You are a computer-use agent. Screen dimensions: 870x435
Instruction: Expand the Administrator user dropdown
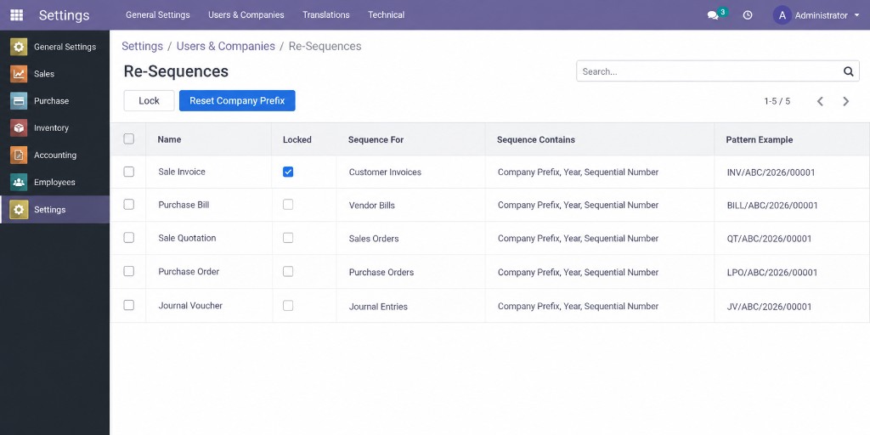816,15
